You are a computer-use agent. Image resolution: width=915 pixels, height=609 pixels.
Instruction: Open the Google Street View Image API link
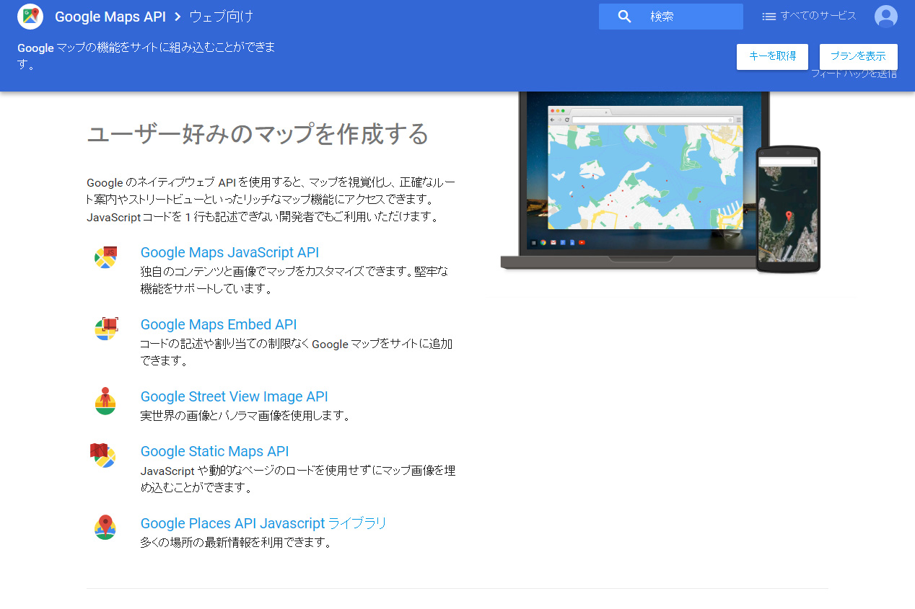pyautogui.click(x=235, y=396)
